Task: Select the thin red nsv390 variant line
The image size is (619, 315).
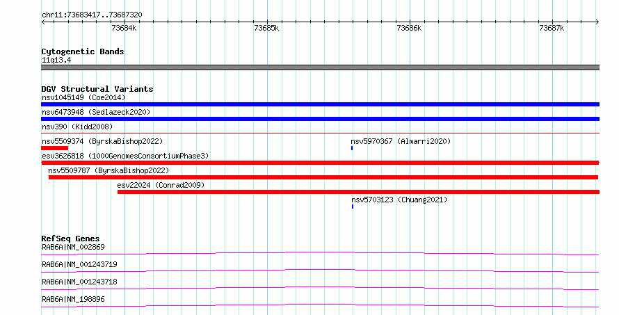Action: click(x=320, y=134)
